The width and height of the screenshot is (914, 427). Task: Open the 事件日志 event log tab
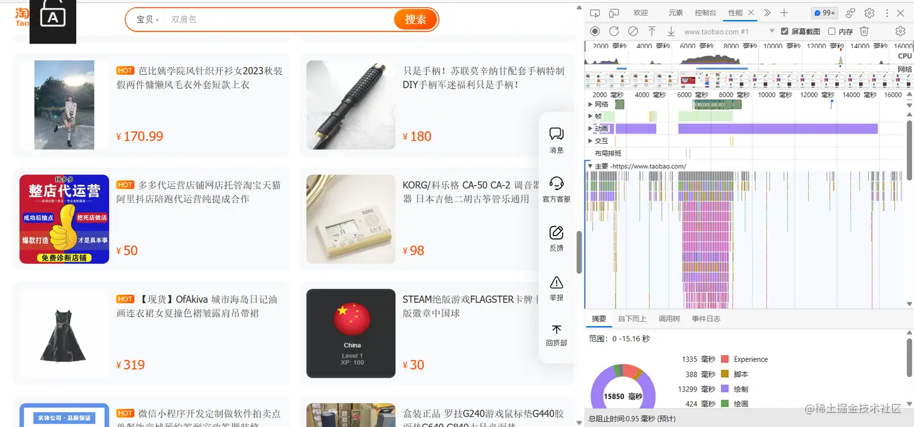706,319
